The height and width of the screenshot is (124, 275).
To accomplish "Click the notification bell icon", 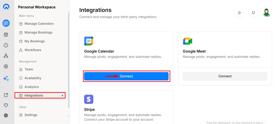I will tap(254, 13).
